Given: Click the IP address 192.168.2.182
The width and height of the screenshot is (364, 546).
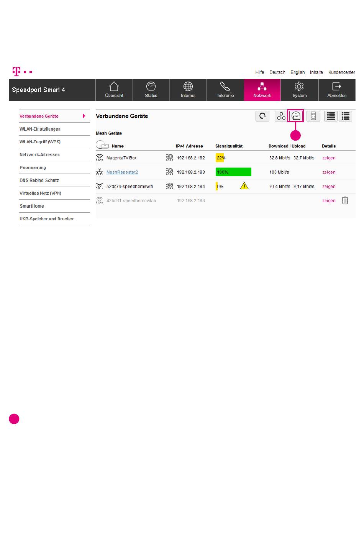Looking at the screenshot, I should (x=191, y=158).
